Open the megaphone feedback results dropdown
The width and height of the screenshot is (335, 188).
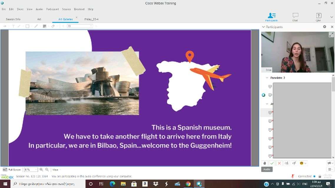click(x=330, y=163)
